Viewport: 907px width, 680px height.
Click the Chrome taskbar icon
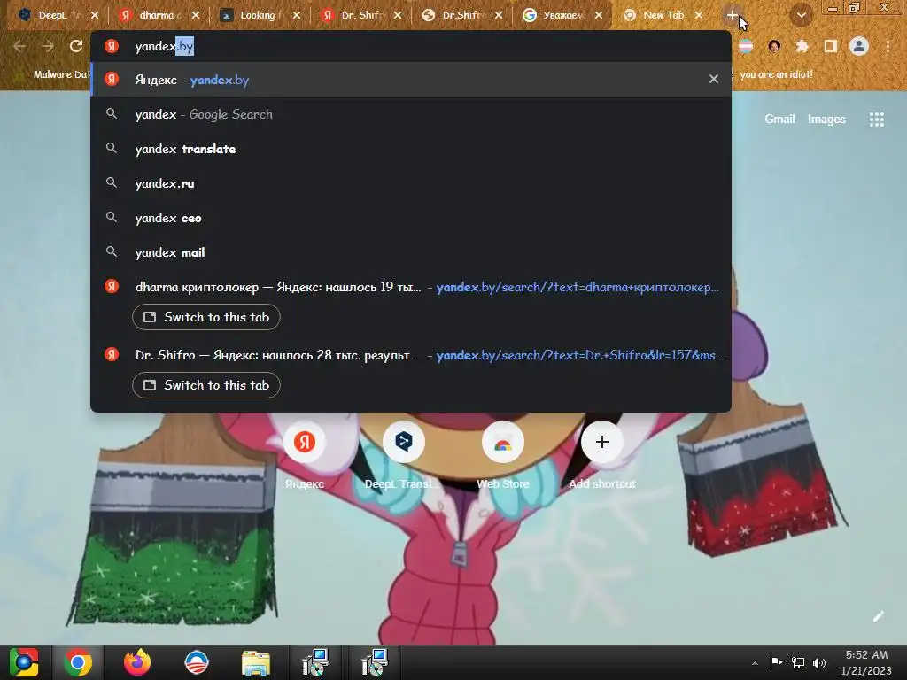[78, 662]
